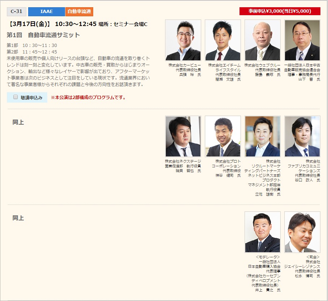The image size is (328, 301).
Task: Click the caption line 株式会社プロト
Action: (228, 162)
